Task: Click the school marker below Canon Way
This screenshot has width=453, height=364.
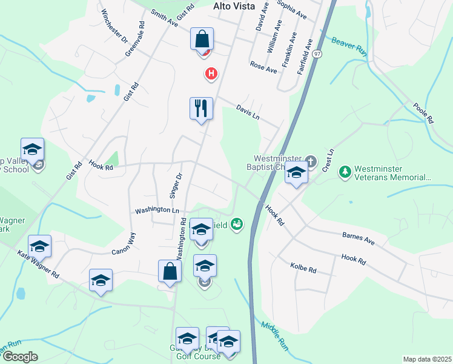Action: 101,281
